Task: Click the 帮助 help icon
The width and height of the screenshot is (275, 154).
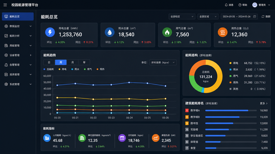Action: pos(240,5)
